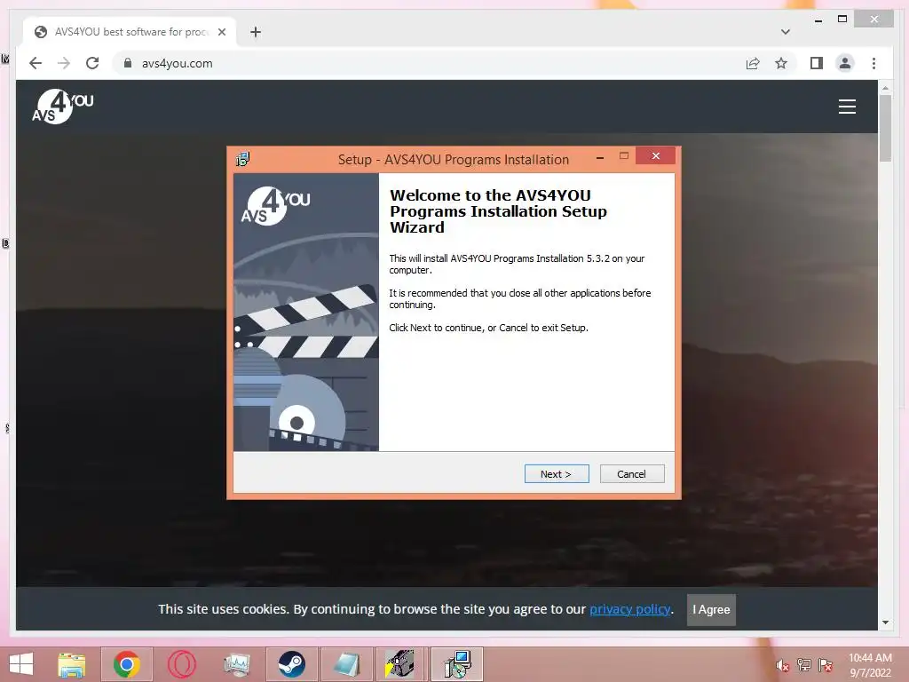Click the muted volume tray icon
This screenshot has width=909, height=682.
coord(783,666)
